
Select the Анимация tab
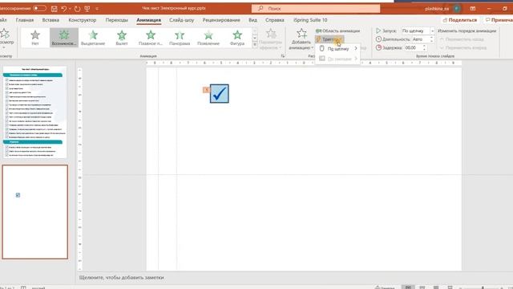click(x=148, y=20)
